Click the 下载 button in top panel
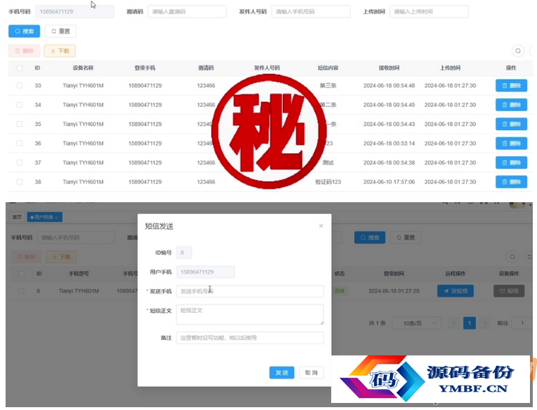The image size is (537, 410). tap(60, 51)
